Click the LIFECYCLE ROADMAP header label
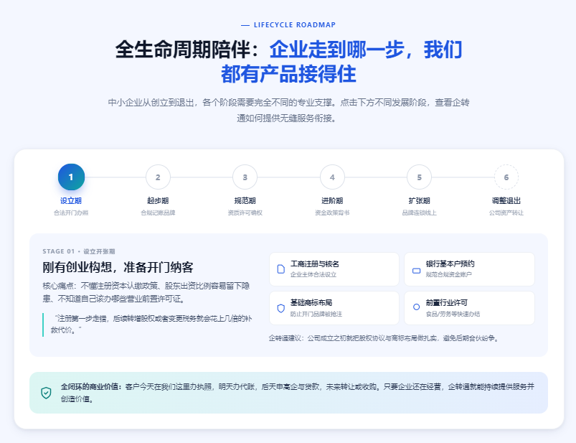Viewport: 576px width, 443px height. (295, 25)
